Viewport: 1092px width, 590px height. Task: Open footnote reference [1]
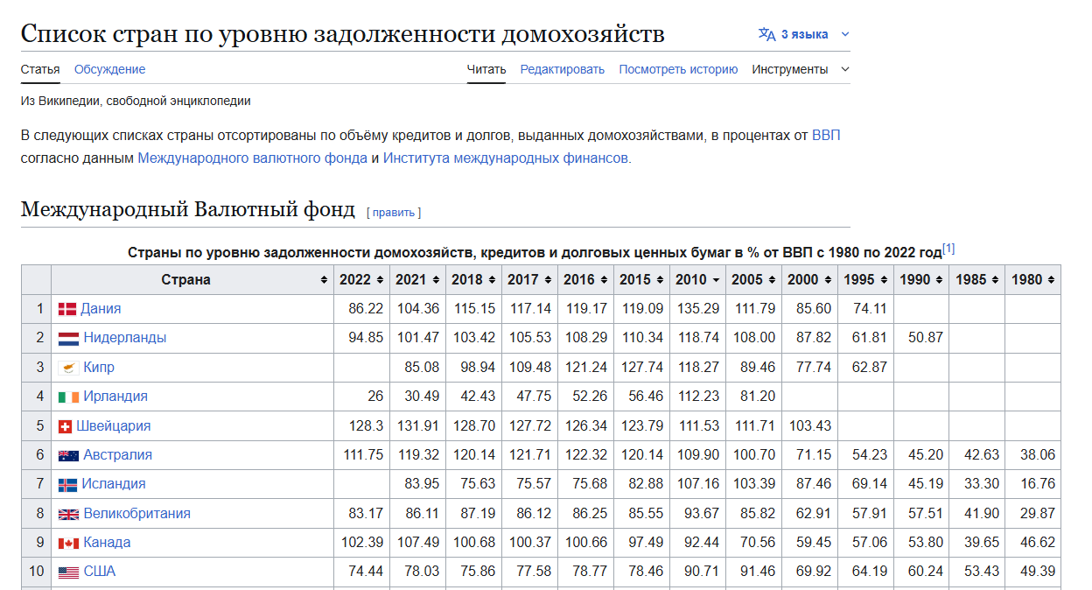pyautogui.click(x=948, y=249)
